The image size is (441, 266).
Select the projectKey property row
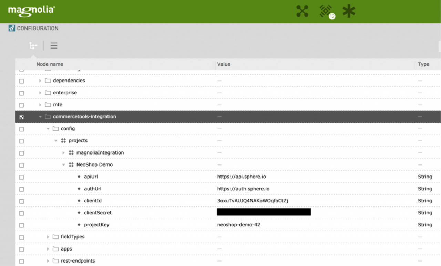(96, 225)
